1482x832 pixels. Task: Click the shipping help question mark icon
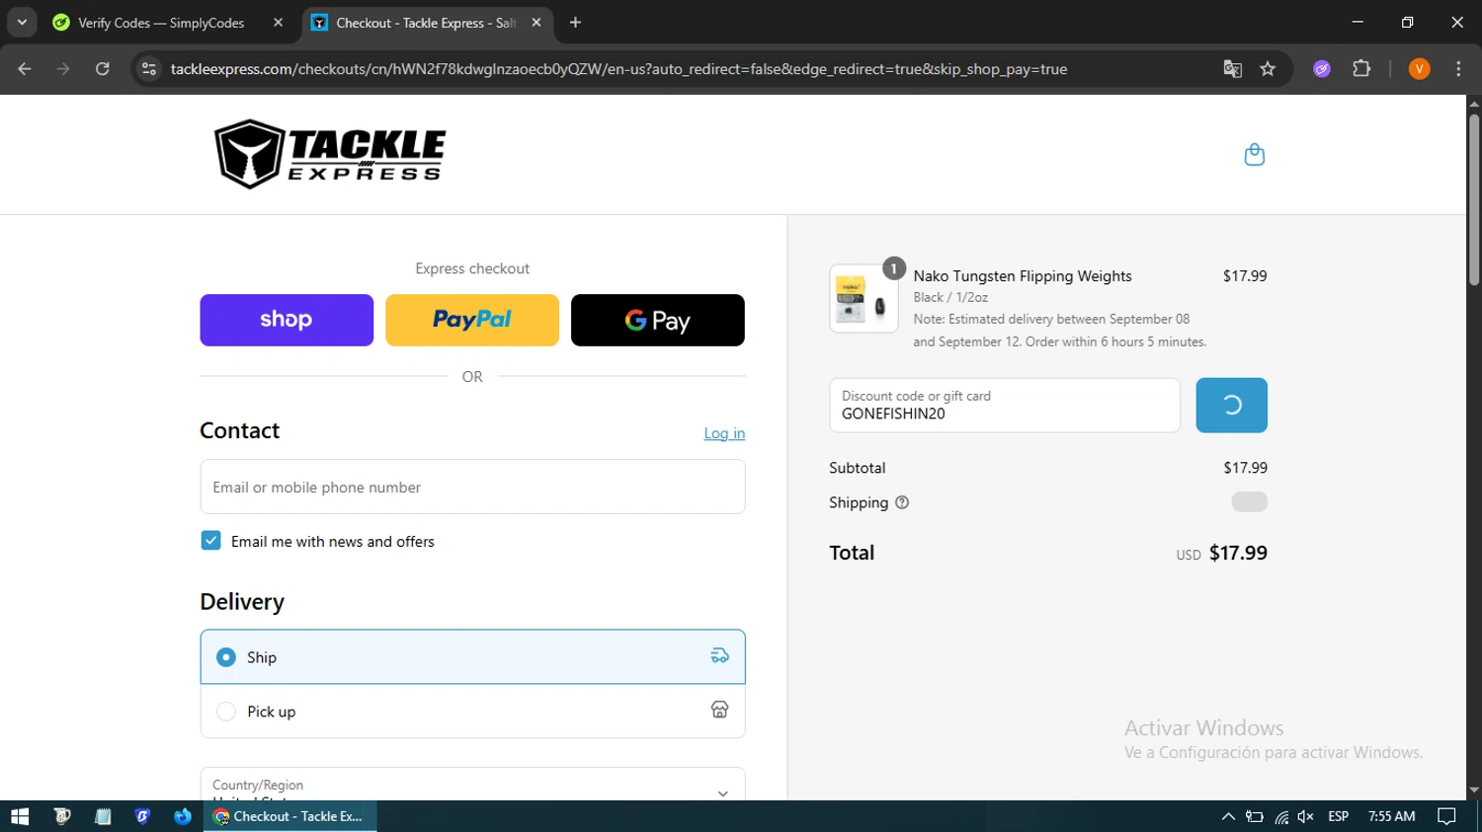click(902, 502)
